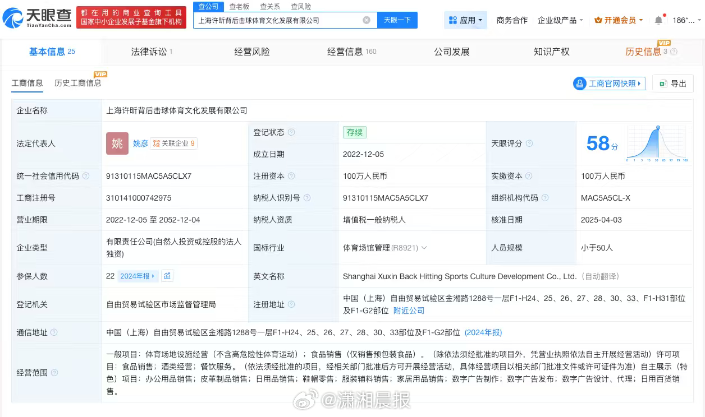Click the Tianyancha logo
705x417 pixels.
tap(37, 18)
